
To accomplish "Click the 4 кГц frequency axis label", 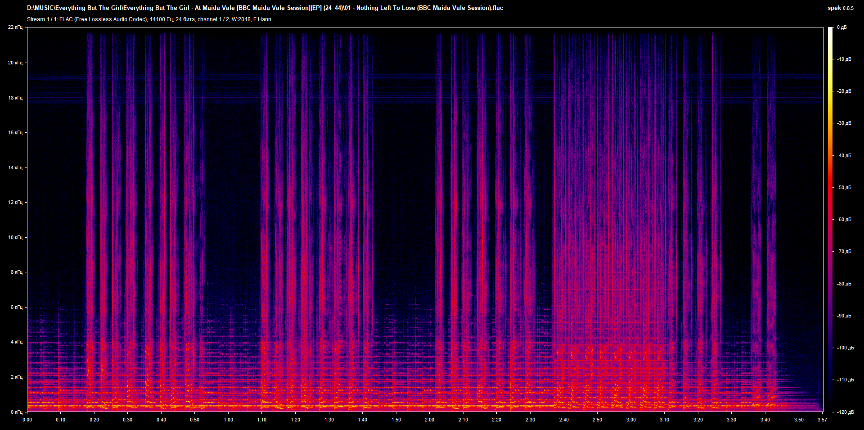I will 16,342.
